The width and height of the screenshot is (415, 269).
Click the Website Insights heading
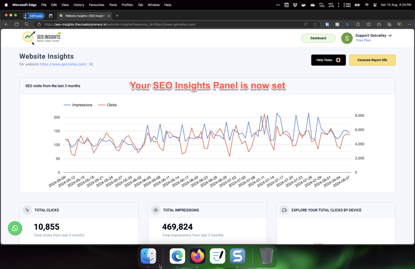point(46,56)
